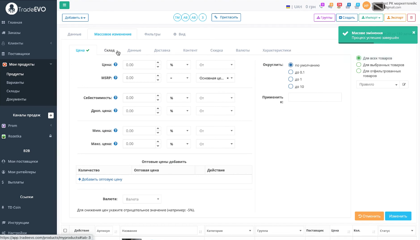Click the Применить к input field
Image resolution: width=420 pixels, height=240 pixels.
315,97
